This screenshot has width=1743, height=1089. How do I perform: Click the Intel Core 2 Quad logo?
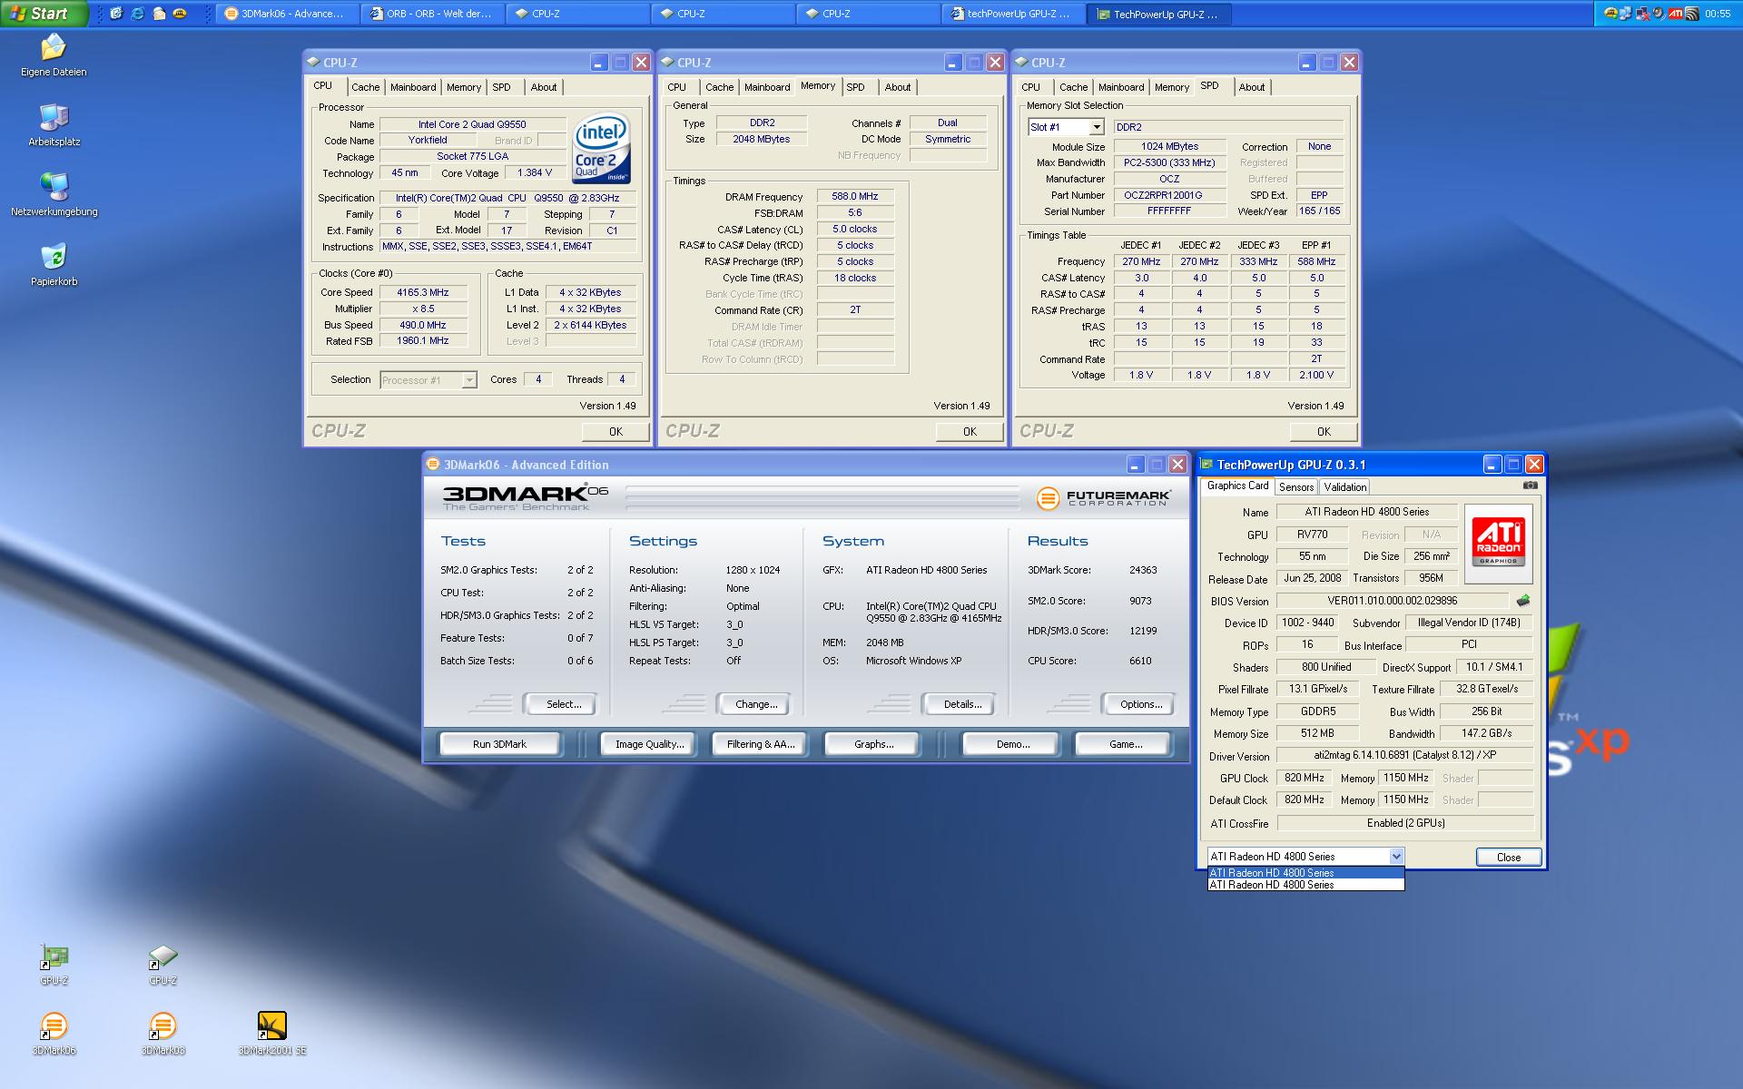pyautogui.click(x=601, y=149)
